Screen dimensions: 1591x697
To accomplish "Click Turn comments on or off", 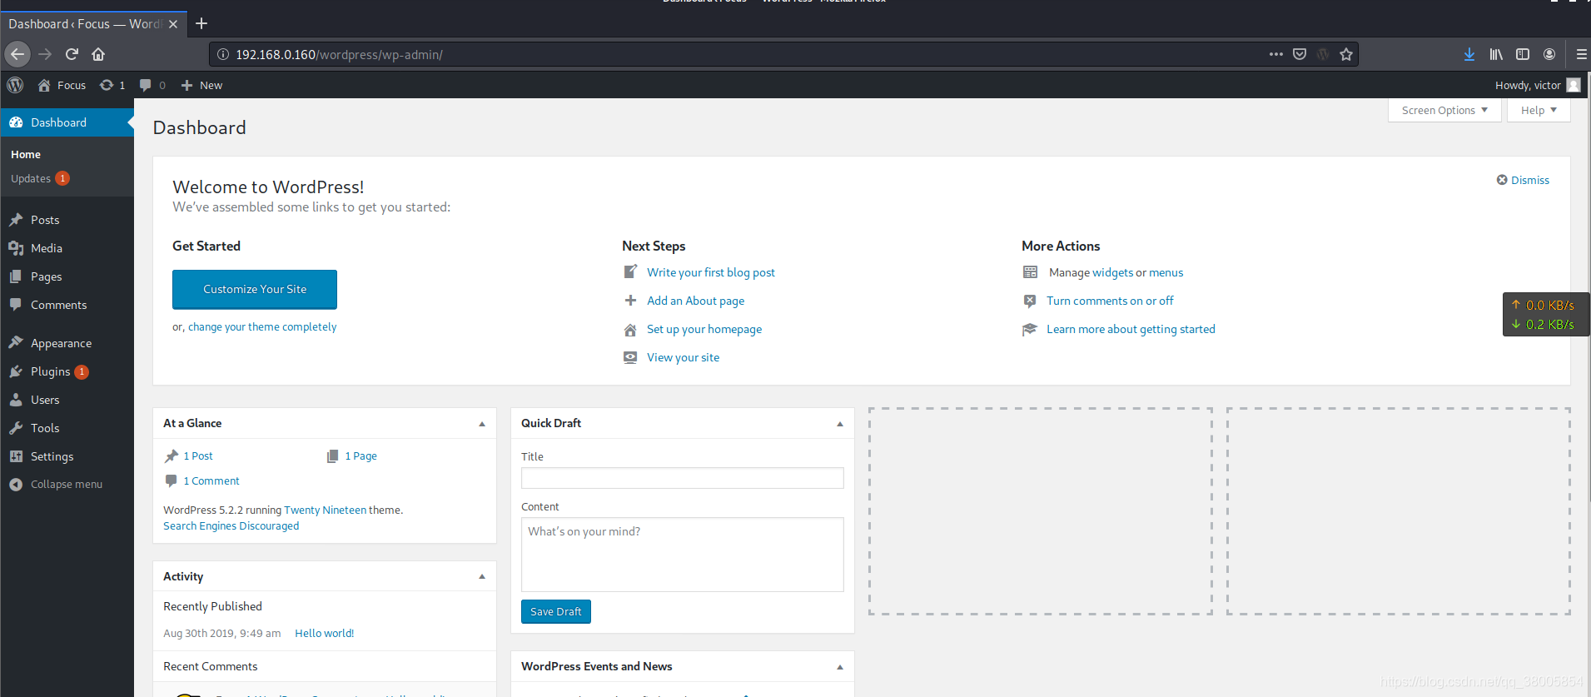I will tap(1110, 301).
